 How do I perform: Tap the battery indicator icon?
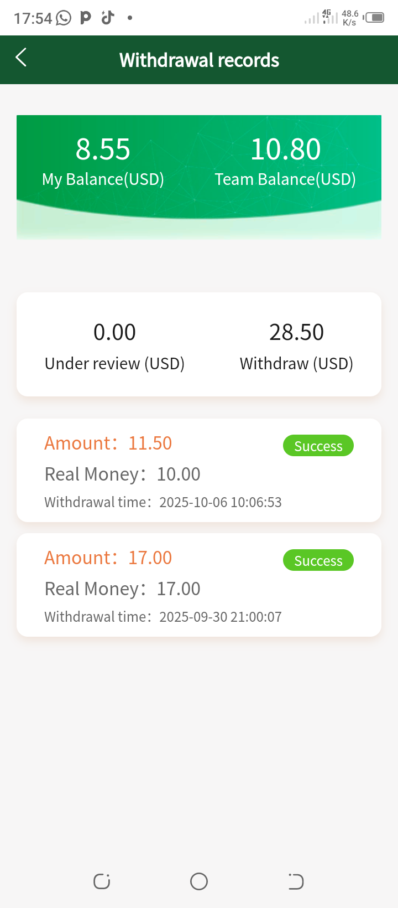[x=374, y=18]
